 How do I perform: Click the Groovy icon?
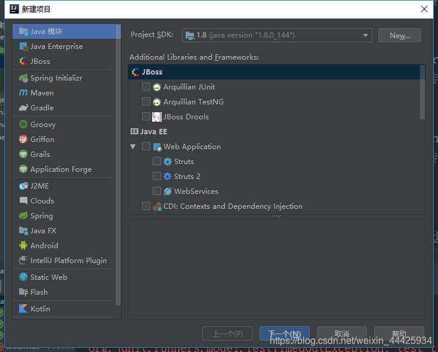coord(23,124)
